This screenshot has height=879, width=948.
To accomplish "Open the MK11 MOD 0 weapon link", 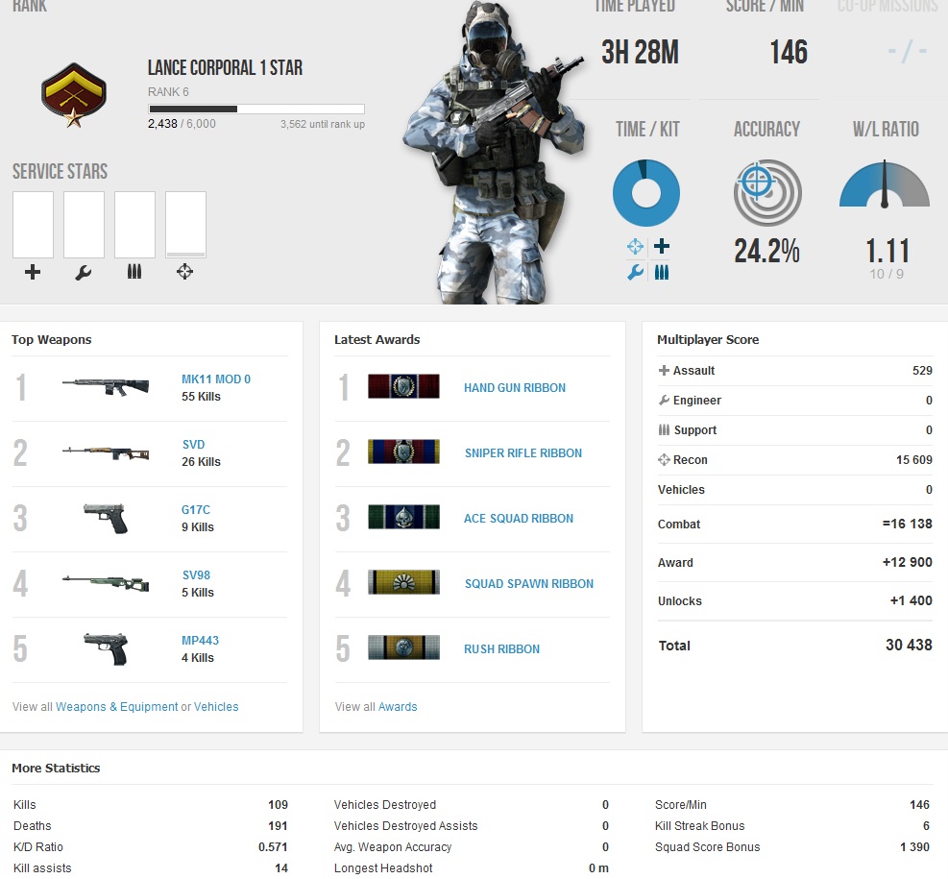I will [x=216, y=379].
